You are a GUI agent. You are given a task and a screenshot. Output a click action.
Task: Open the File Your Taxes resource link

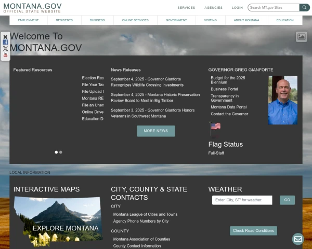(x=93, y=85)
